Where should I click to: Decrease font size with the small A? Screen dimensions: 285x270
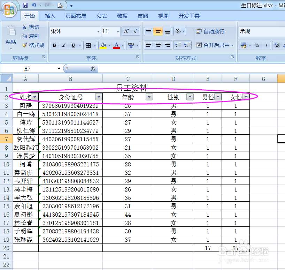tap(135, 31)
